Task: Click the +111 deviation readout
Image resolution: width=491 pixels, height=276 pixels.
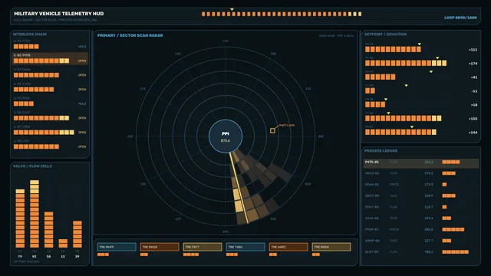Action: point(473,50)
